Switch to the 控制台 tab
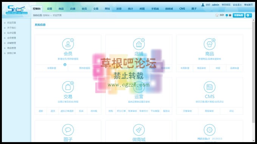This screenshot has width=257, height=144. (x=37, y=9)
